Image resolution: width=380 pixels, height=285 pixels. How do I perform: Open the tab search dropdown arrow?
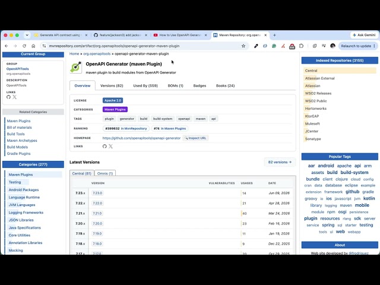pyautogui.click(x=27, y=35)
